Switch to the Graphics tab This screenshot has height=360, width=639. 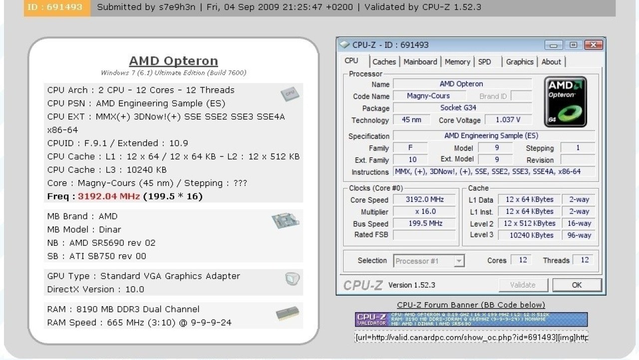520,62
